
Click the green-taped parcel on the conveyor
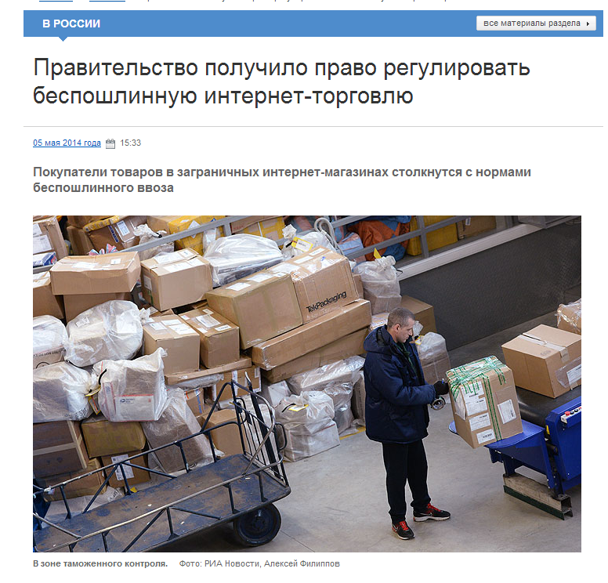(484, 401)
